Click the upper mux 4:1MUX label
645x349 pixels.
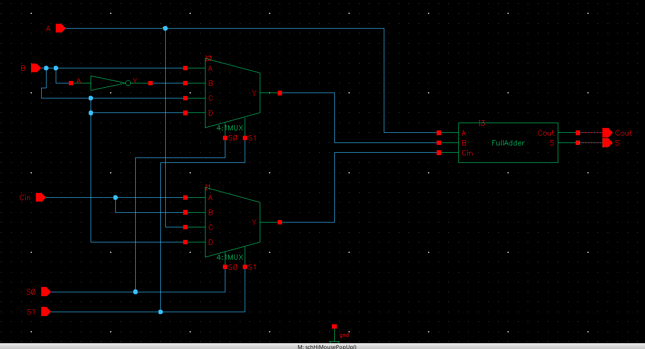(x=230, y=128)
